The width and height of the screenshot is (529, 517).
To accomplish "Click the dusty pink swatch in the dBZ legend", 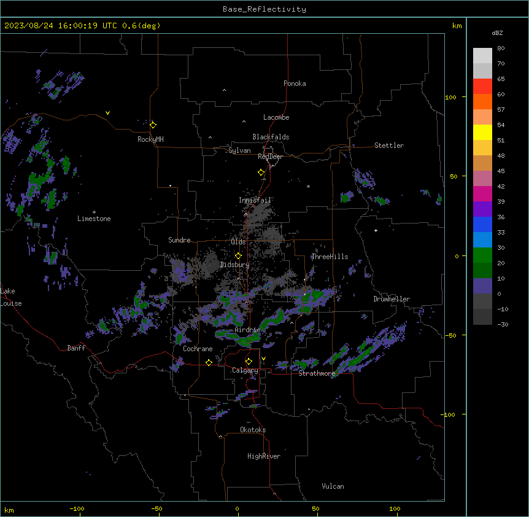I will coord(482,179).
